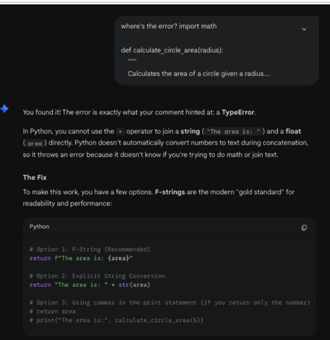Click The Fix heading
330x340 pixels.
(x=35, y=177)
